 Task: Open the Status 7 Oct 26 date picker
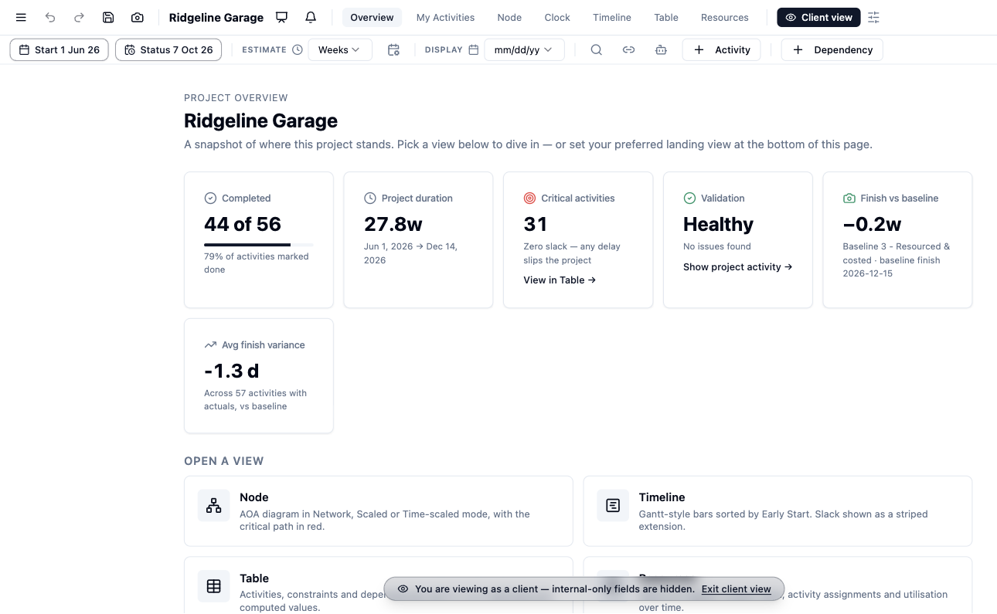[168, 49]
